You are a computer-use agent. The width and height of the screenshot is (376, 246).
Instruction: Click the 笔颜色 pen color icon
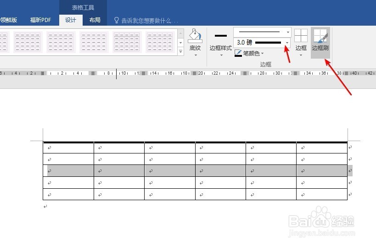click(238, 53)
